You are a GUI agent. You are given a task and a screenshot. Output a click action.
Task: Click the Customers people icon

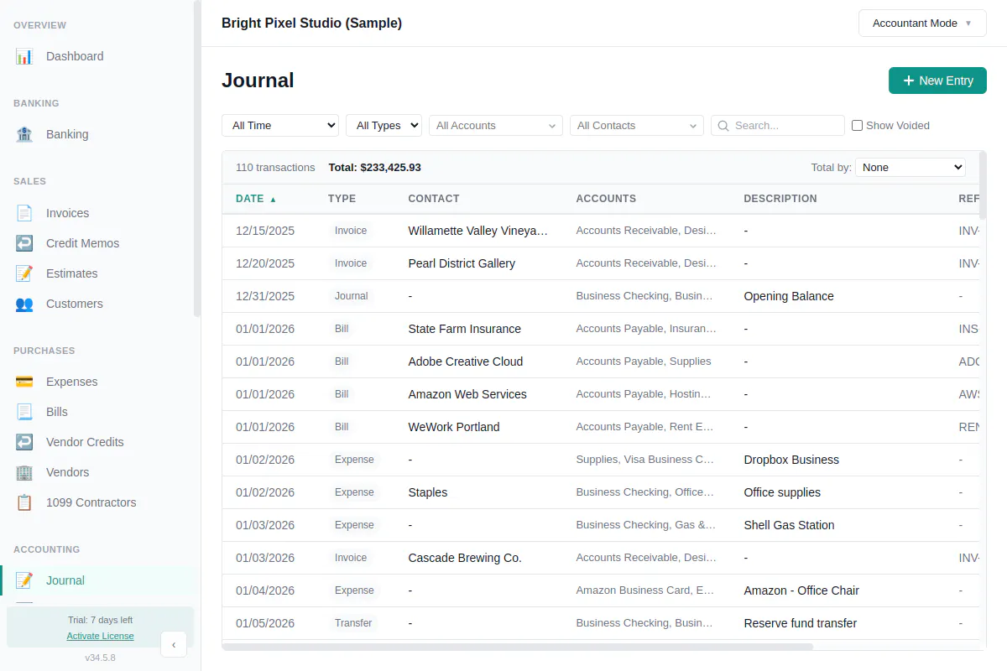point(24,304)
